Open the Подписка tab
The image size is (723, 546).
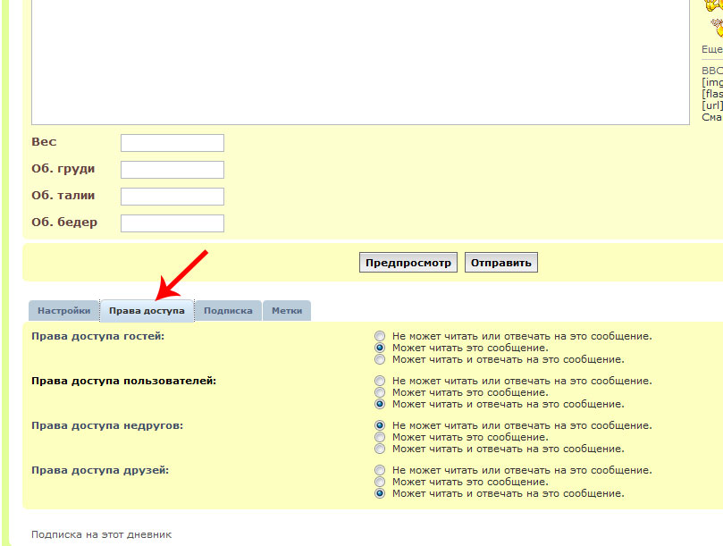[x=228, y=311]
